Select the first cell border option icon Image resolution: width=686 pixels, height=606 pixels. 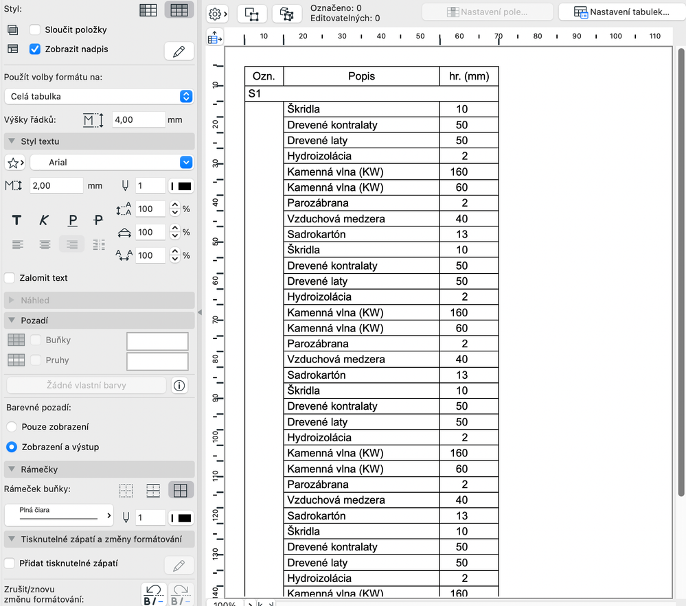[x=126, y=491]
